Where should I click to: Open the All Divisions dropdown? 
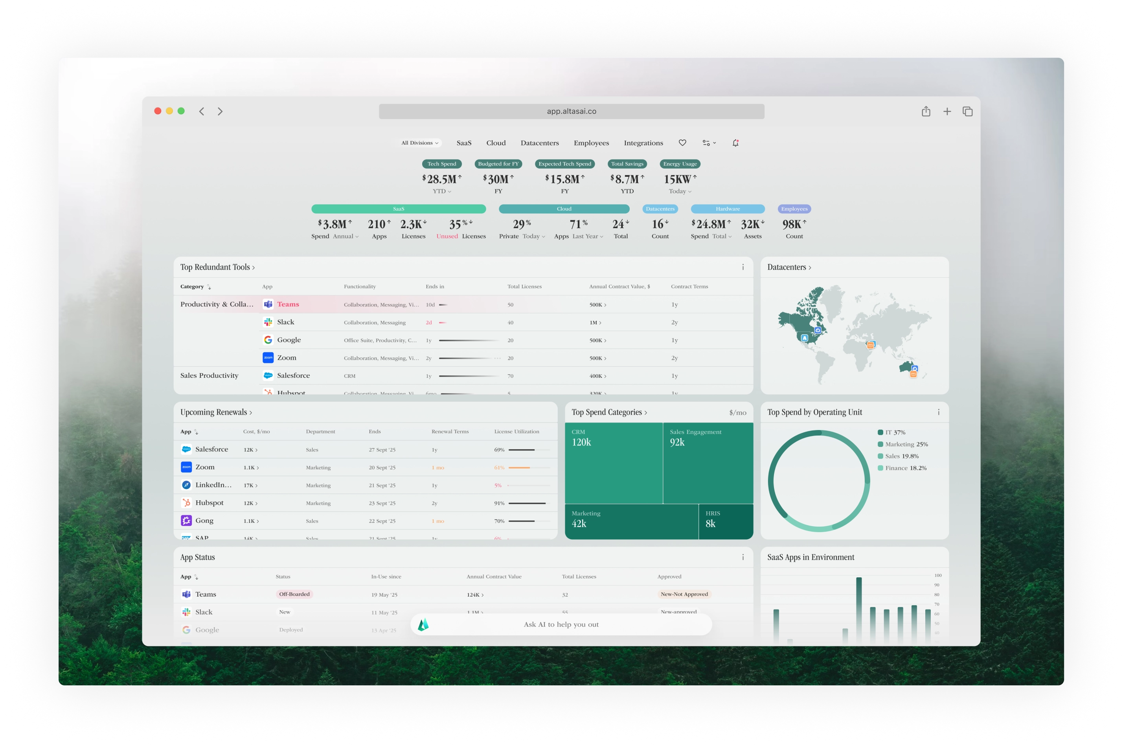[420, 143]
